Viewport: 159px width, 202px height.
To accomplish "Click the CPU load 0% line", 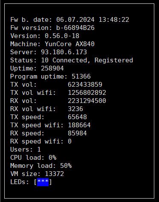I will click(x=33, y=158).
